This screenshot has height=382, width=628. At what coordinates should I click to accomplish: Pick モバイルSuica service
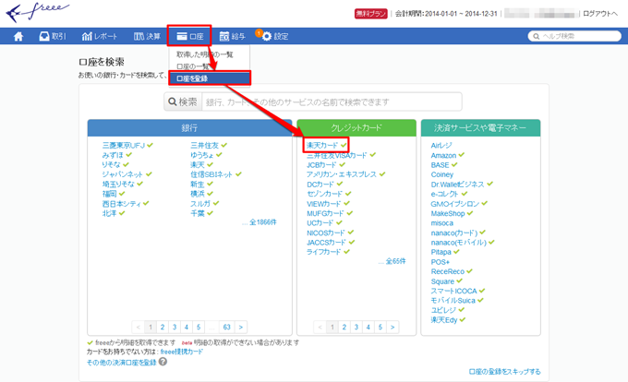453,301
